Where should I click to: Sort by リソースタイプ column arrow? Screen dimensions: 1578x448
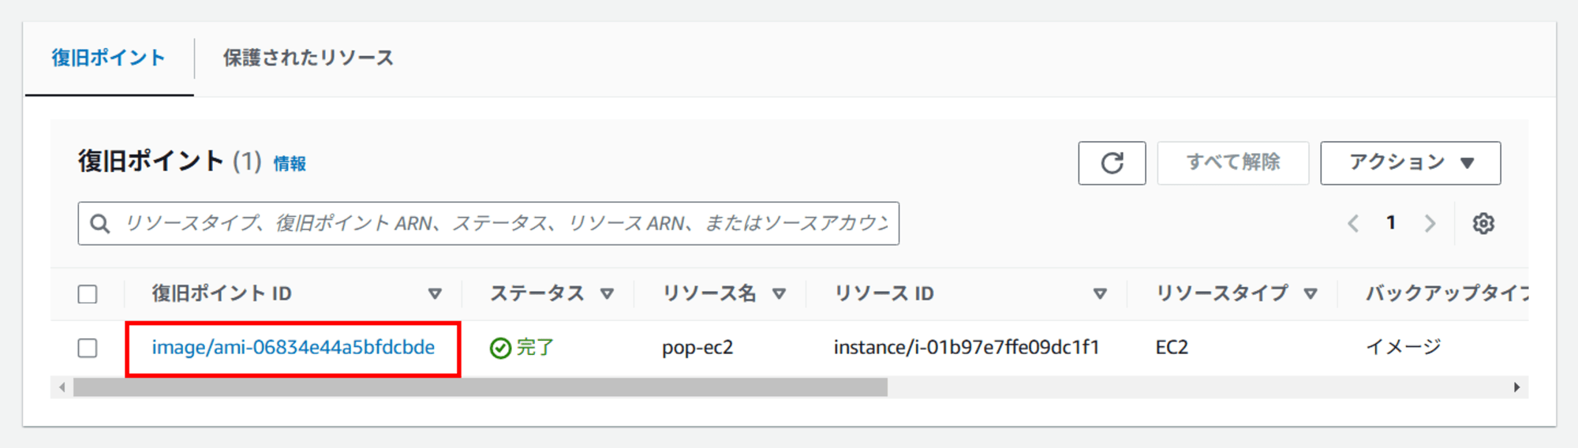coord(1311,294)
